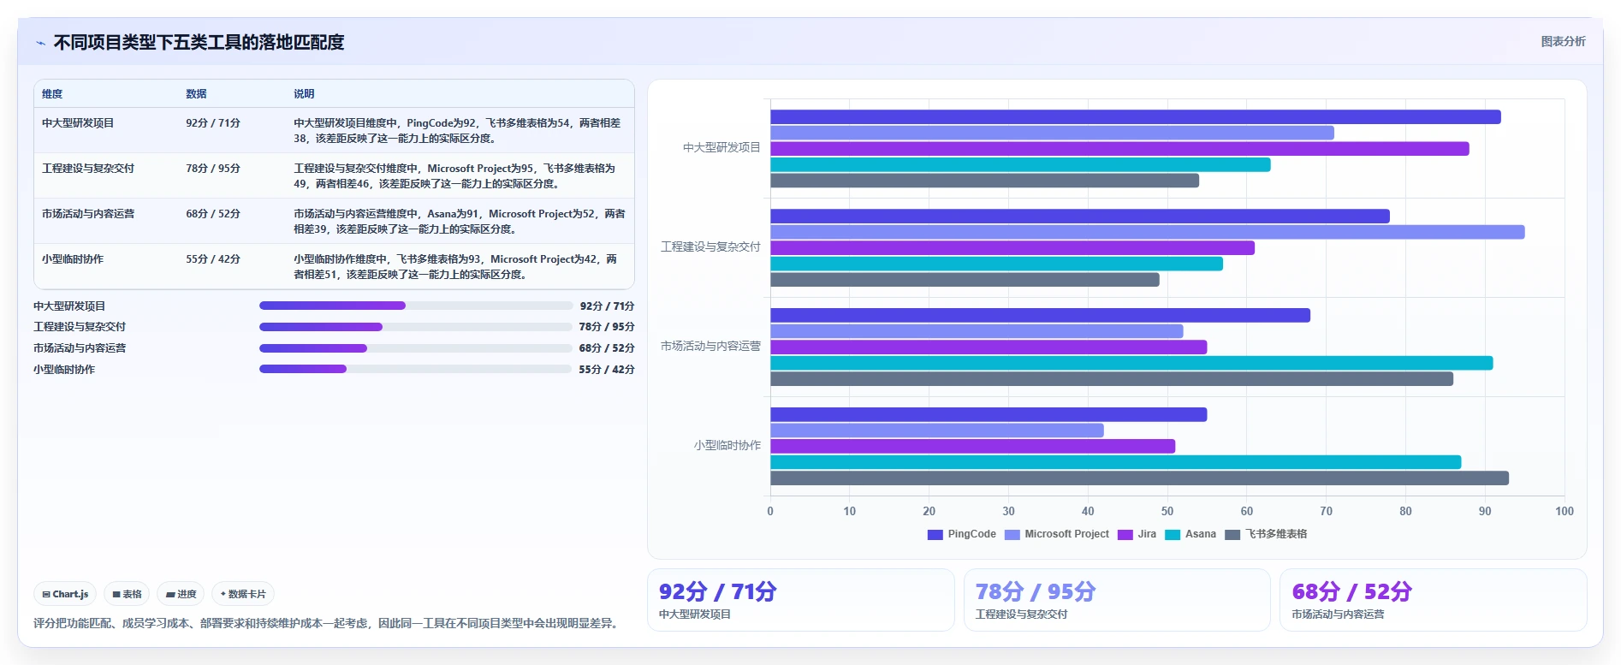
Task: Click the PingCode bar in 工程建设与复杂交付 group
Action: tap(1080, 217)
